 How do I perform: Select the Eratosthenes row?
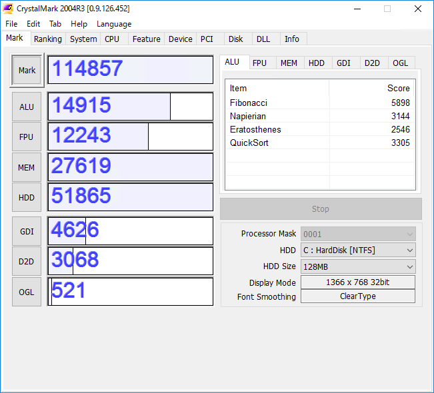click(320, 129)
